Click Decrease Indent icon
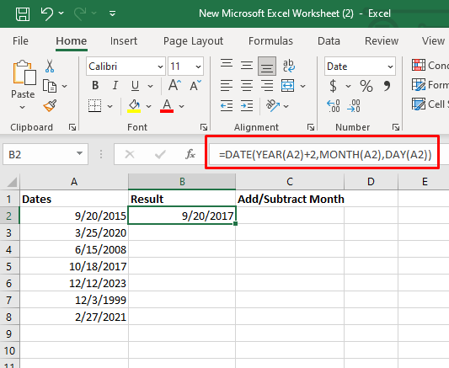The image size is (449, 368). click(227, 106)
